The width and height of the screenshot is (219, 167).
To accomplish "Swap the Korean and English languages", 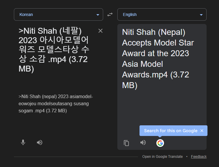I will pos(110,14).
